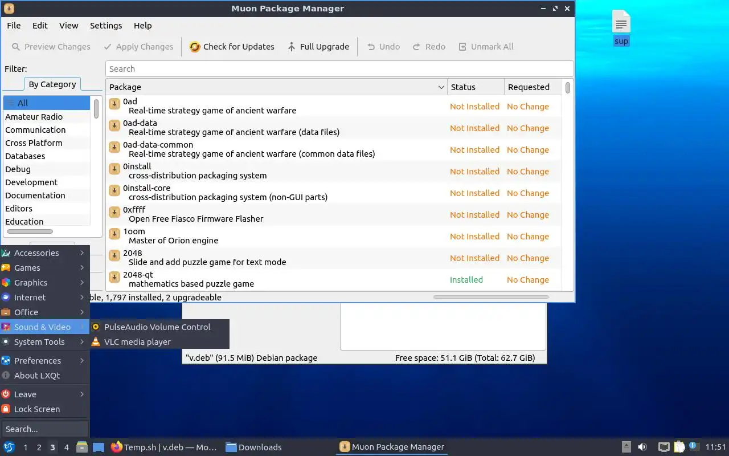The height and width of the screenshot is (456, 729).
Task: Click the Full Upgrade toolbar button
Action: click(318, 47)
